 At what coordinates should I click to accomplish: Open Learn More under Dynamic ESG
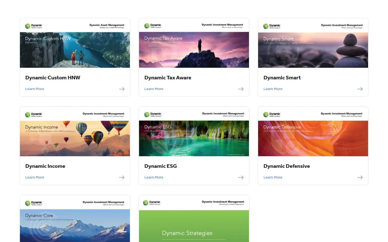pyautogui.click(x=154, y=177)
